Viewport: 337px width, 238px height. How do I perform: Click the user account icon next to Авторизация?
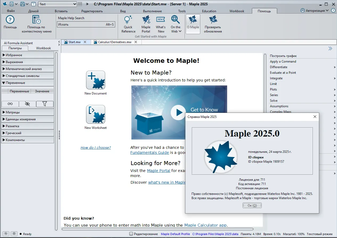(303, 10)
